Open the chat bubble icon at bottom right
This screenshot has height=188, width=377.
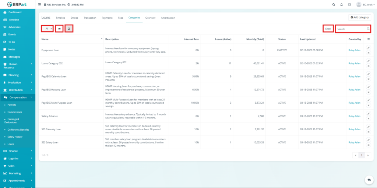[369, 180]
